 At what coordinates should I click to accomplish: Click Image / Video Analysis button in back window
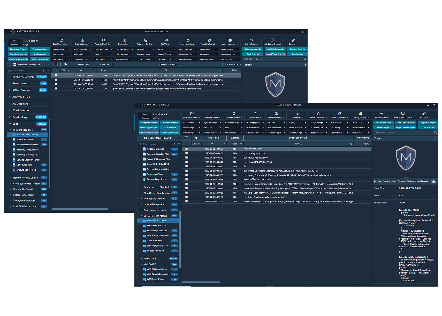[275, 54]
